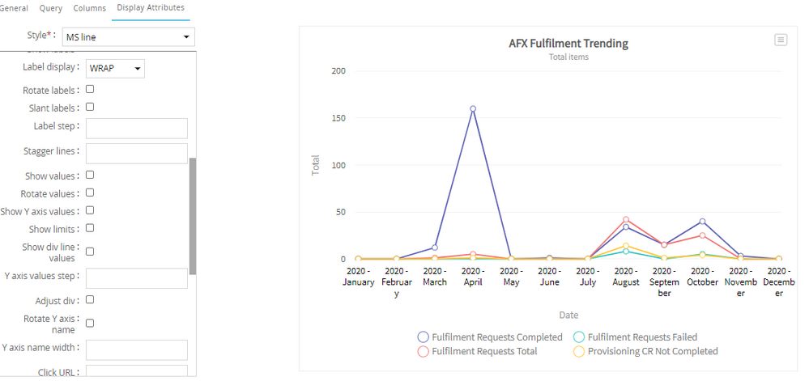Click the October Completed data point
Screen dimensions: 809x381
click(702, 222)
